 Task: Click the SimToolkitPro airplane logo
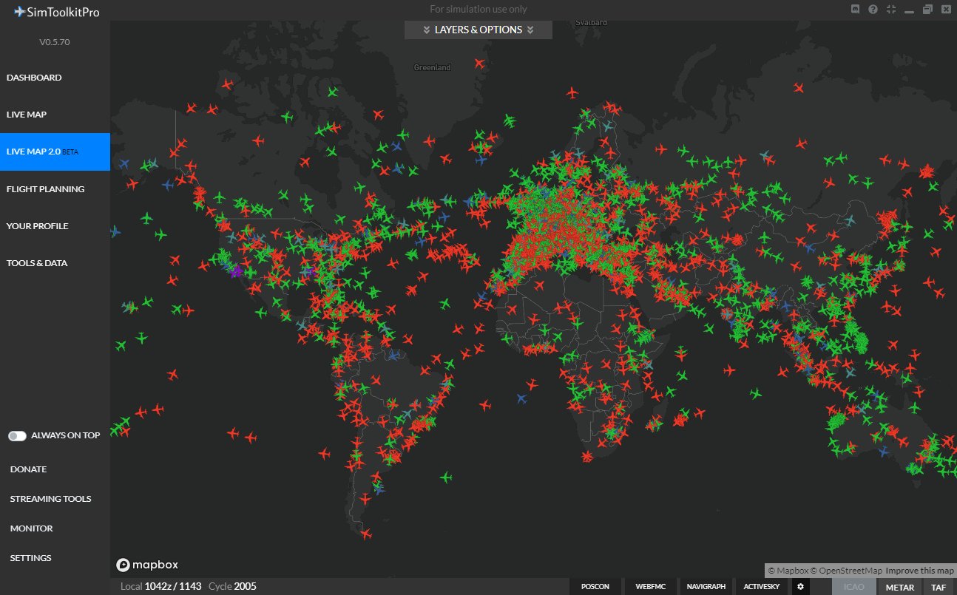click(19, 12)
